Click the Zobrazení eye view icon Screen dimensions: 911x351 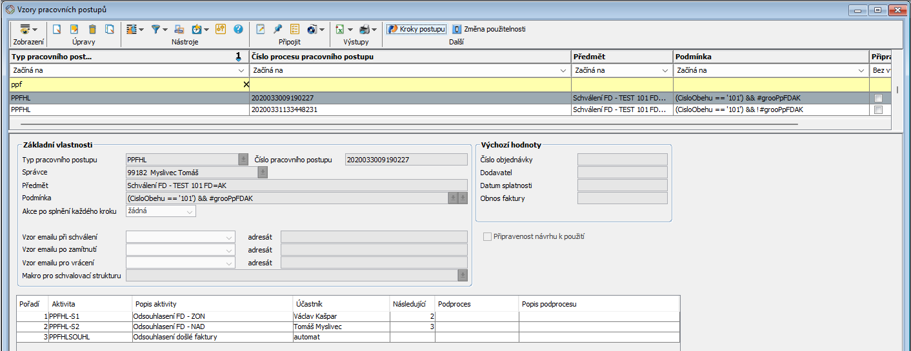pos(26,29)
